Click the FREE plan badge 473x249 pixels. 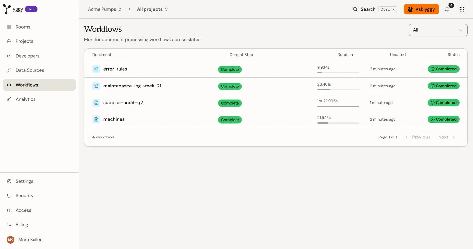pos(32,9)
